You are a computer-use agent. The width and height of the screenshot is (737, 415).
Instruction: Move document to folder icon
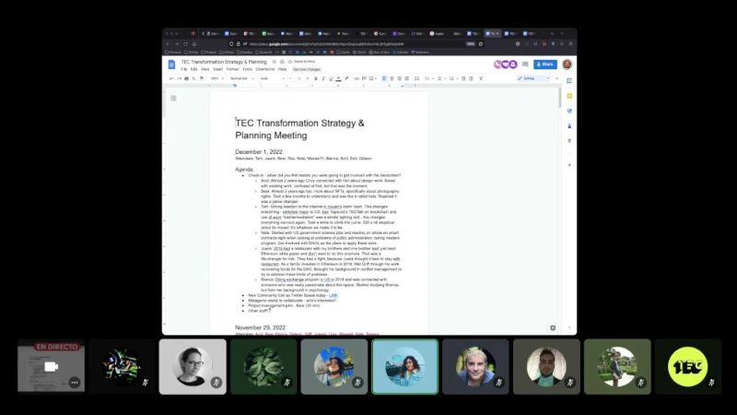click(x=282, y=62)
